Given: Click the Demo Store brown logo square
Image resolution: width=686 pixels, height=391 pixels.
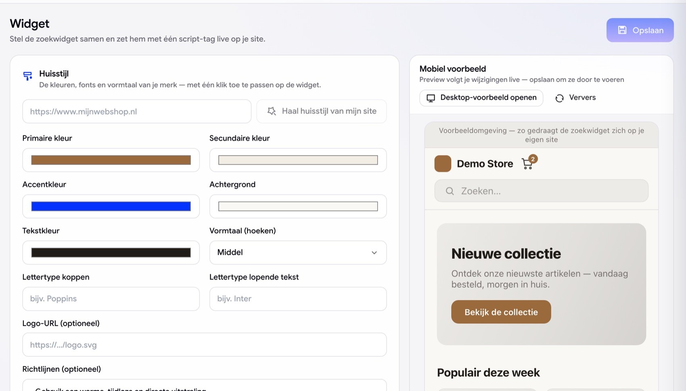Looking at the screenshot, I should click(x=443, y=164).
